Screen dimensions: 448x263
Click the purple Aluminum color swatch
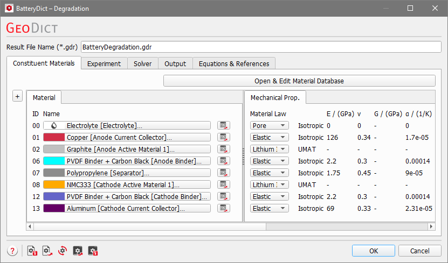coord(54,208)
